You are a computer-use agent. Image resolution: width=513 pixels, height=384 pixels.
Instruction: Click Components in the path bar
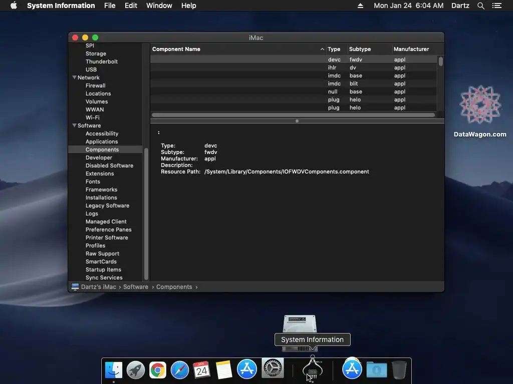(174, 286)
